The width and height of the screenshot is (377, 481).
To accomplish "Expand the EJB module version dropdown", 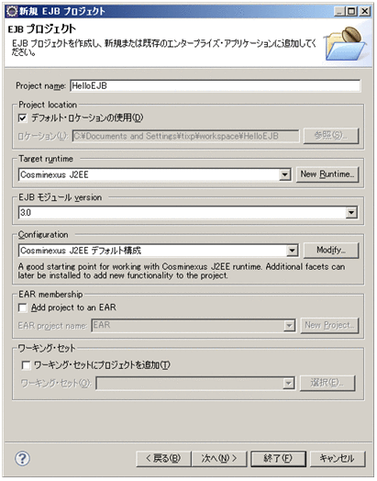I will point(351,212).
